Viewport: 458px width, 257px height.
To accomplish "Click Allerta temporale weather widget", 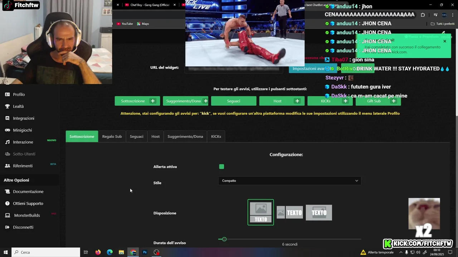I will click(x=377, y=252).
